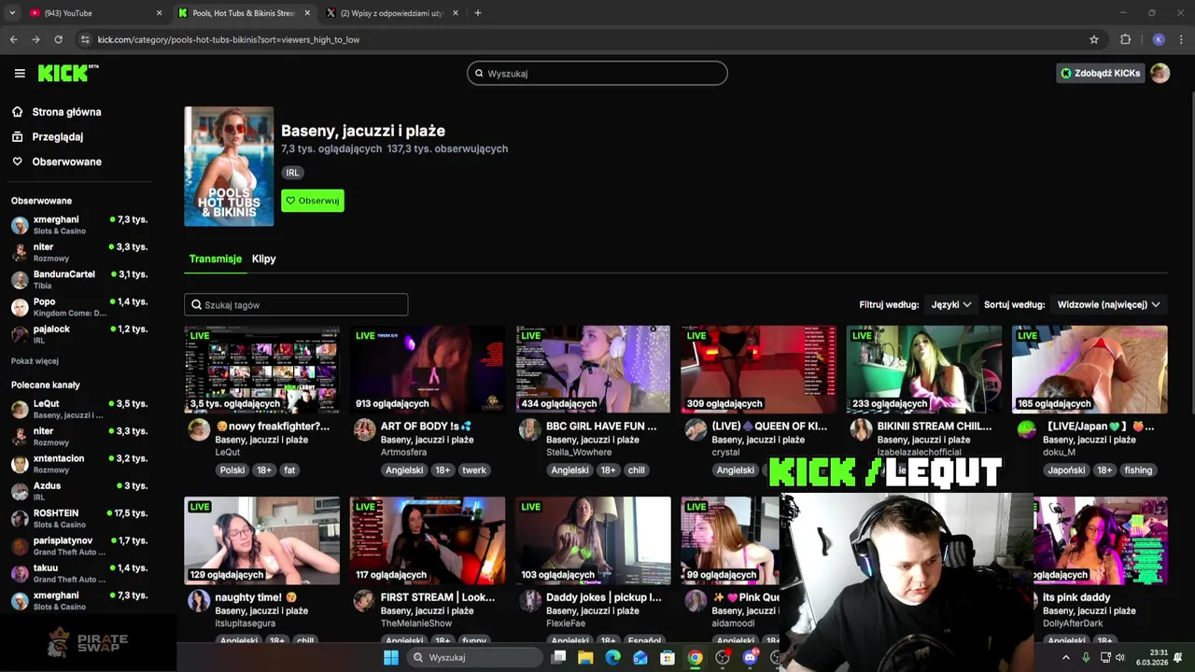The width and height of the screenshot is (1195, 672).
Task: Open File Explorer from the taskbar
Action: [585, 657]
